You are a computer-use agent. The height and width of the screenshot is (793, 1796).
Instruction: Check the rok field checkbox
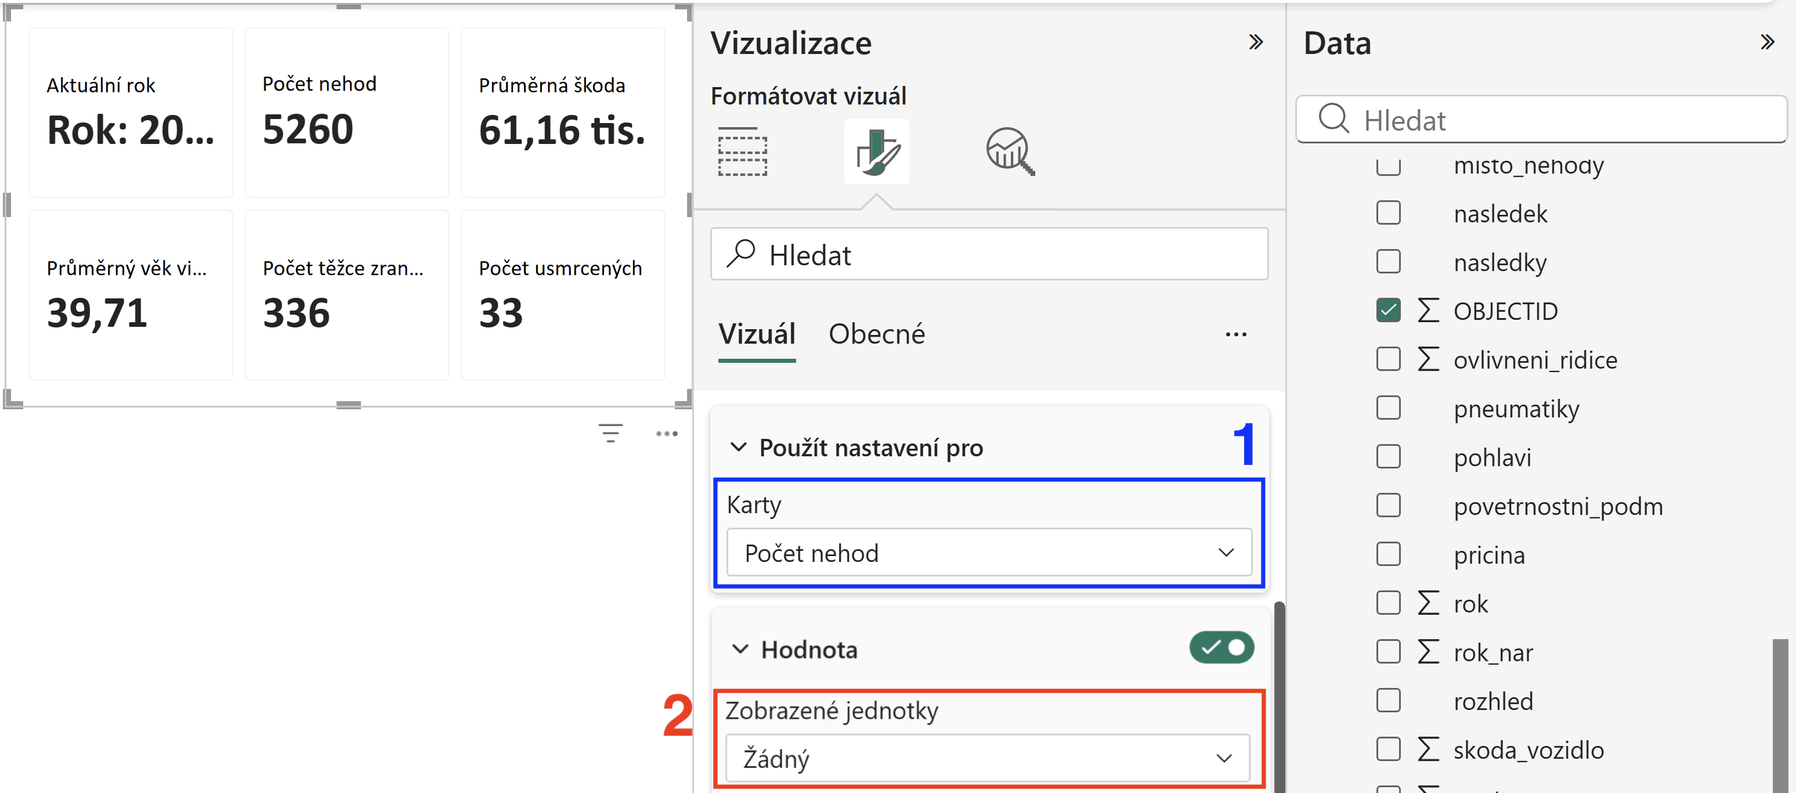(1388, 603)
